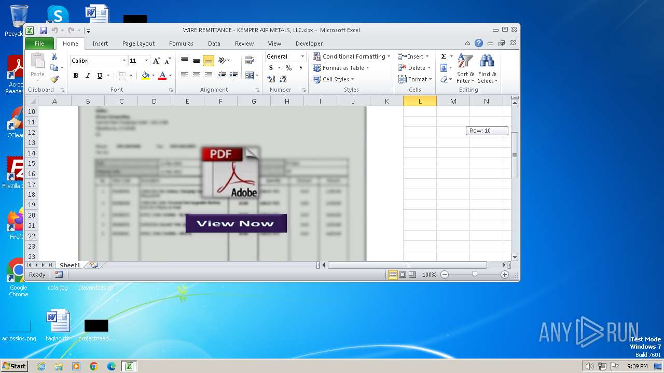664x373 pixels.
Task: Open the font size dropdown
Action: pyautogui.click(x=146, y=61)
